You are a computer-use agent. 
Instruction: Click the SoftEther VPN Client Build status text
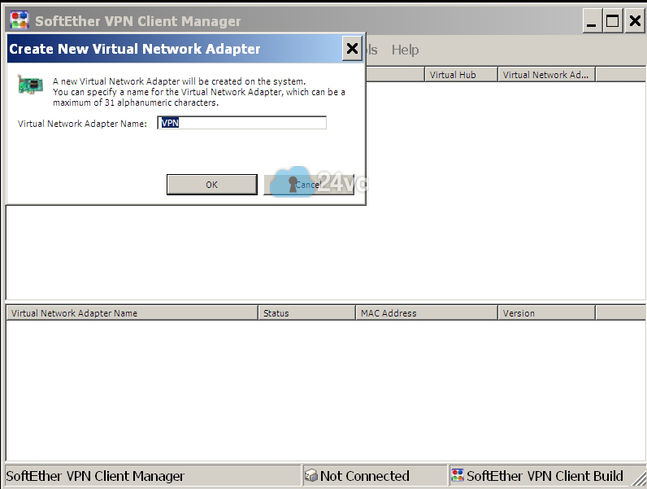(x=545, y=476)
